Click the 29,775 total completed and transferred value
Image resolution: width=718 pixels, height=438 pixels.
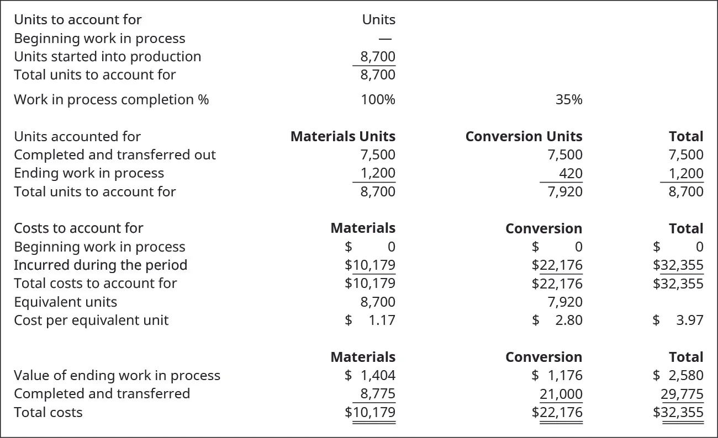(x=682, y=394)
